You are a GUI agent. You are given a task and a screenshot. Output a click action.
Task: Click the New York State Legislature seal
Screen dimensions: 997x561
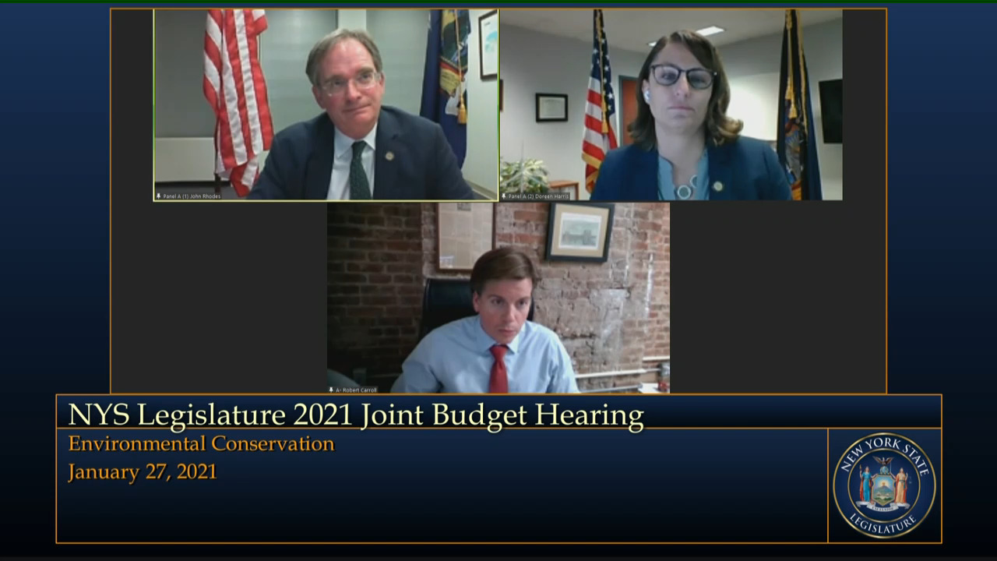(884, 485)
